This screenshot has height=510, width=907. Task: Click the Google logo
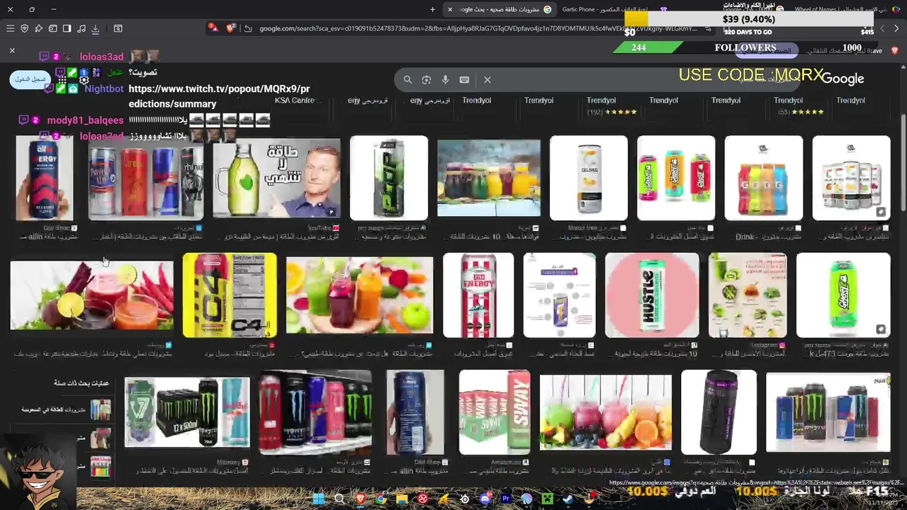(843, 79)
